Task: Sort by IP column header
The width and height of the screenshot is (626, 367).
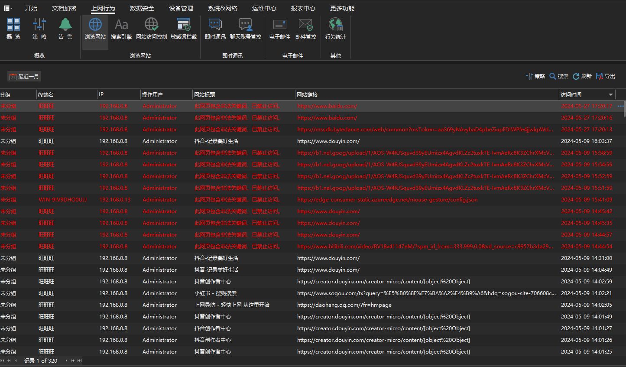Action: point(119,94)
